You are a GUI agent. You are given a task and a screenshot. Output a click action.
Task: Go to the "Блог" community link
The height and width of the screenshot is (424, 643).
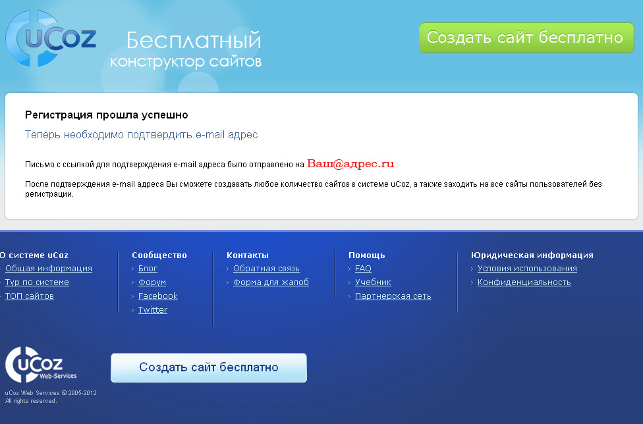pos(148,269)
